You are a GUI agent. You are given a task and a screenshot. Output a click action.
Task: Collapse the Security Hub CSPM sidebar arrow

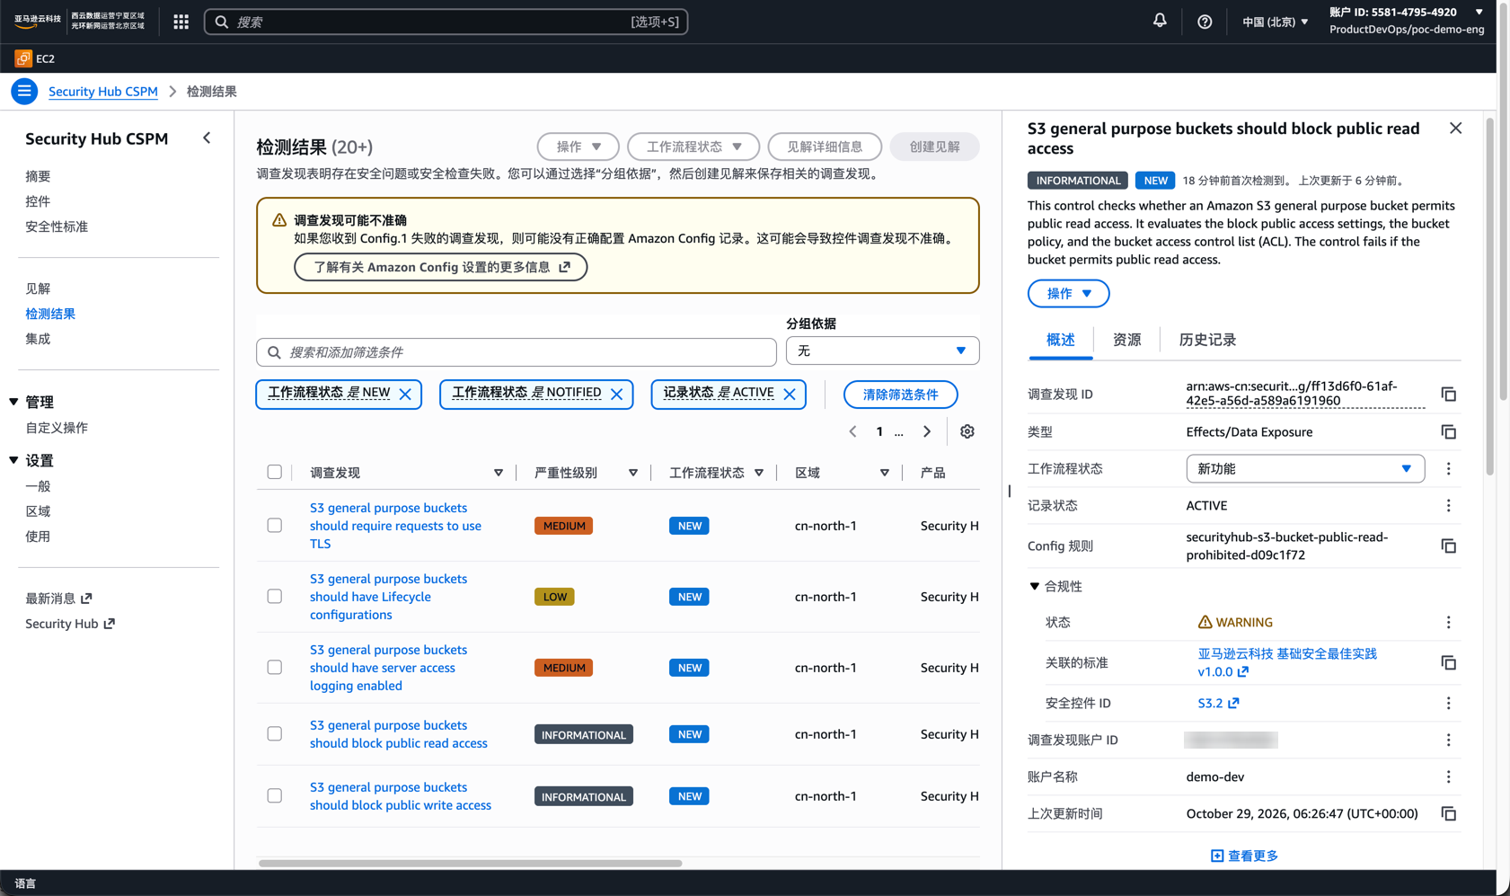(208, 138)
